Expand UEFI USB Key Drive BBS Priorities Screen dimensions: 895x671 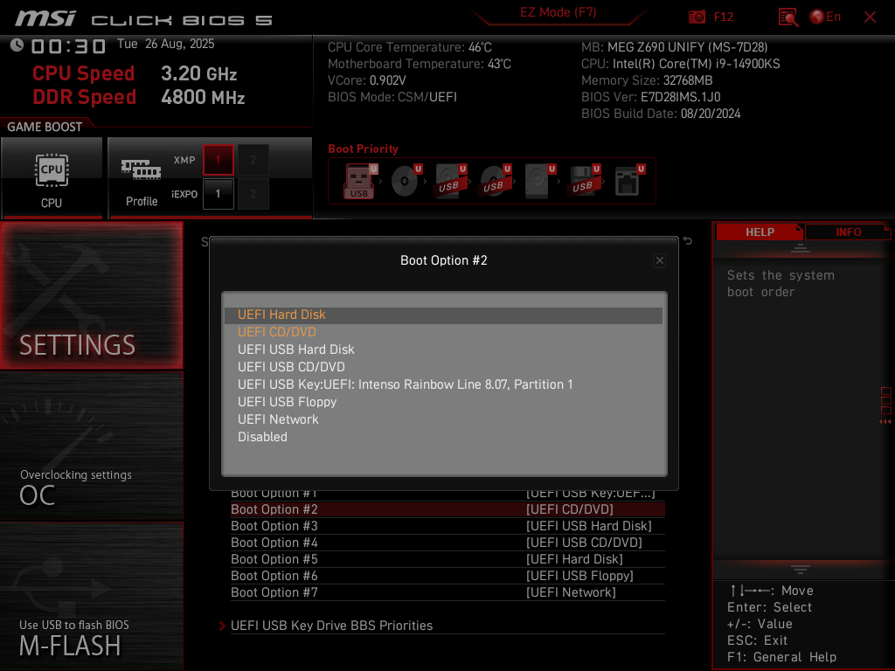[331, 626]
